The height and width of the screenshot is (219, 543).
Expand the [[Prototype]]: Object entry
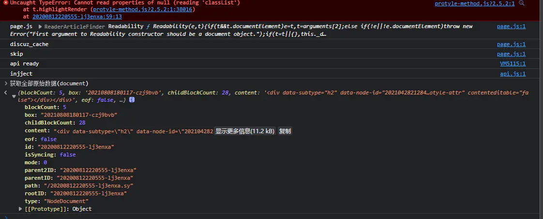[20, 209]
